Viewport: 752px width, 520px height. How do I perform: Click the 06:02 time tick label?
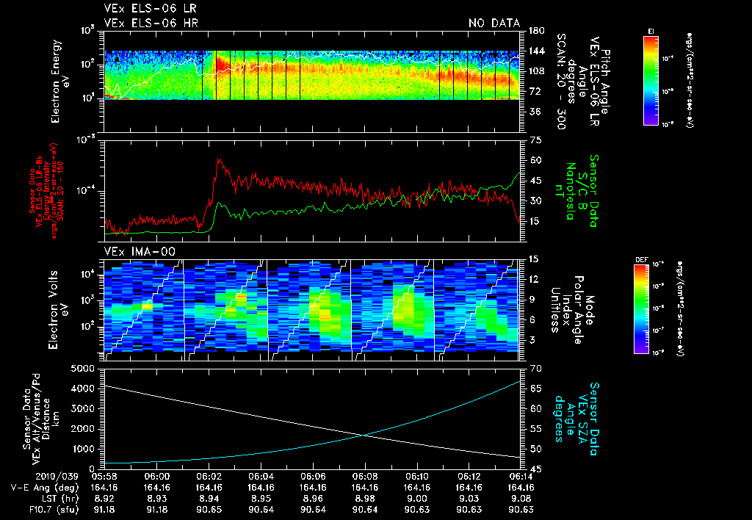[x=209, y=476]
